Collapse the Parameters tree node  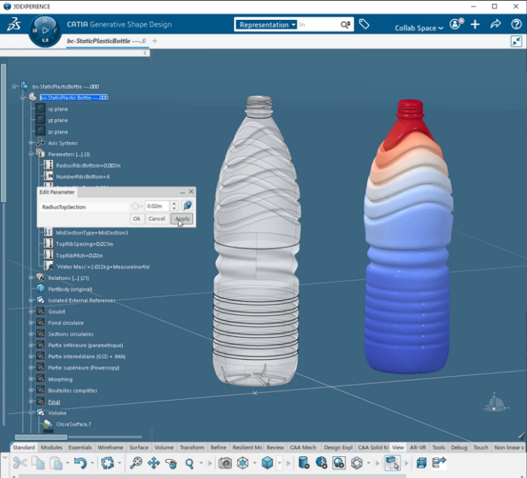31,154
